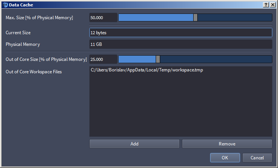Image resolution: width=278 pixels, height=168 pixels.
Task: Click the Out of Core Size [% of Physical Memory] label
Action: (46, 59)
